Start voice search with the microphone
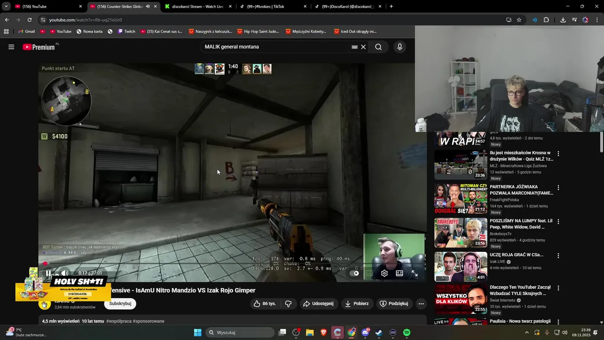The height and width of the screenshot is (340, 604). (400, 47)
